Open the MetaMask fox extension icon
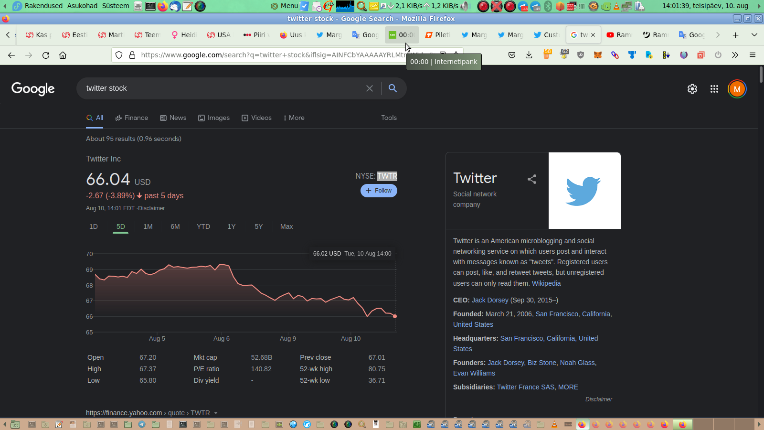Viewport: 764px width, 430px height. [598, 55]
